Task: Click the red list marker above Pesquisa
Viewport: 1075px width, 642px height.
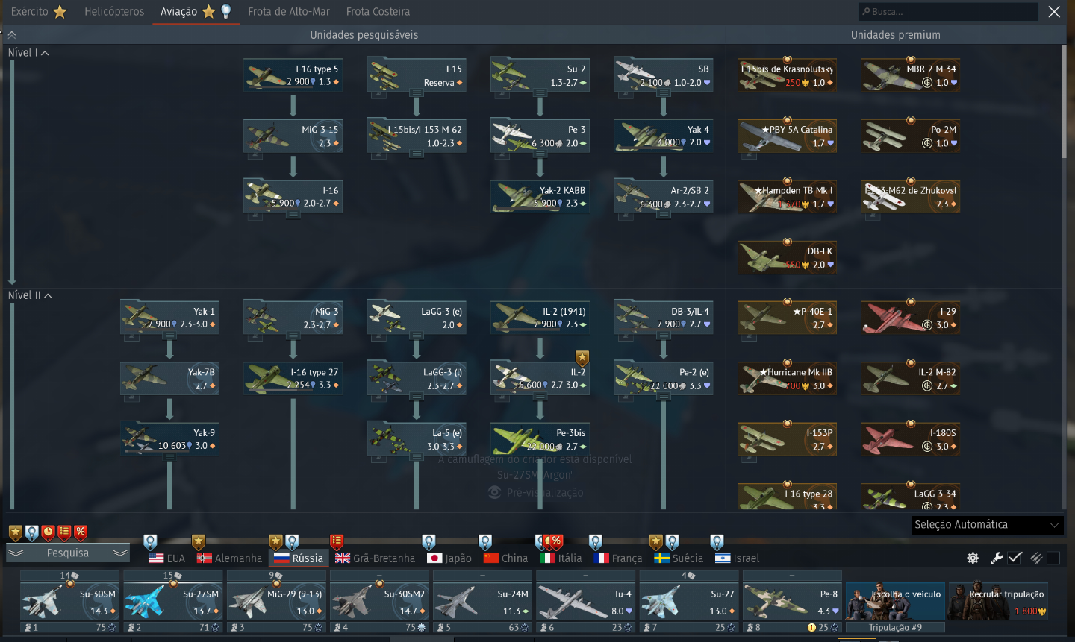Action: tap(64, 532)
